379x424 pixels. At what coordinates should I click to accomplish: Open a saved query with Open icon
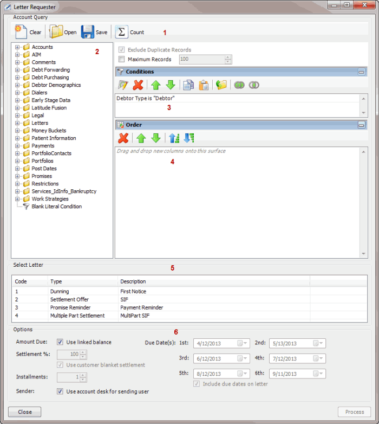[56, 32]
